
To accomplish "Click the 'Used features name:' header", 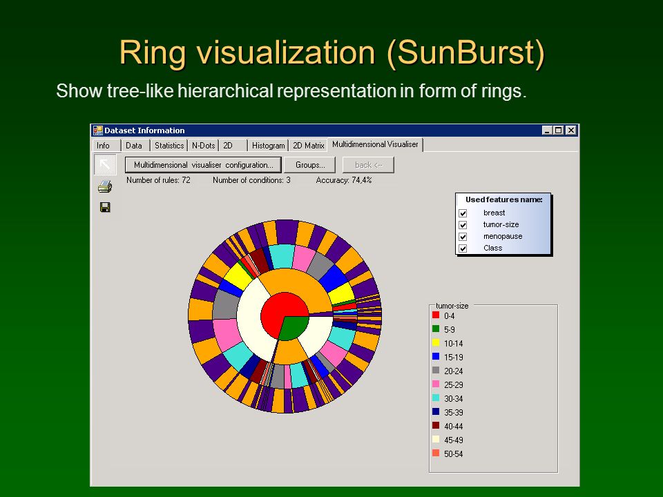I will pos(503,199).
